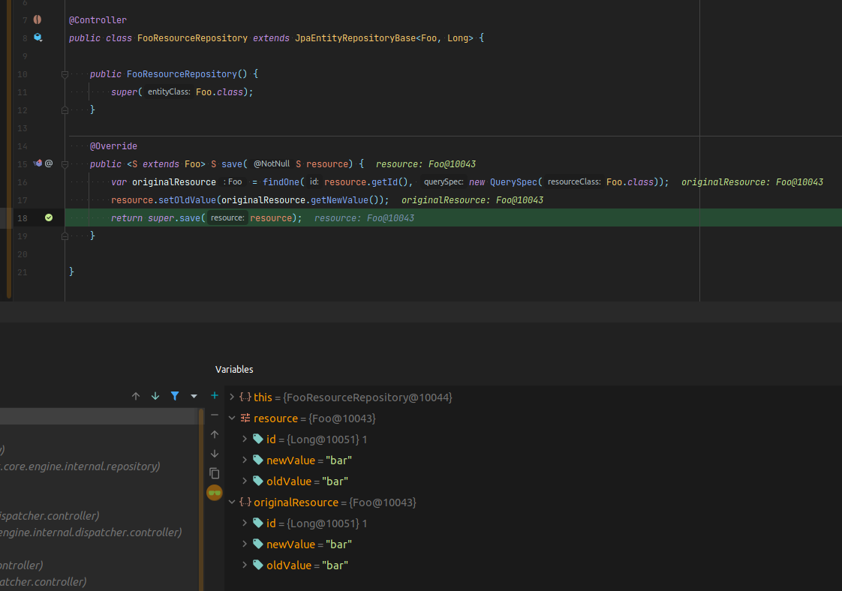
Task: Open the dropdown arrow beside the filter funnel
Action: tap(194, 395)
